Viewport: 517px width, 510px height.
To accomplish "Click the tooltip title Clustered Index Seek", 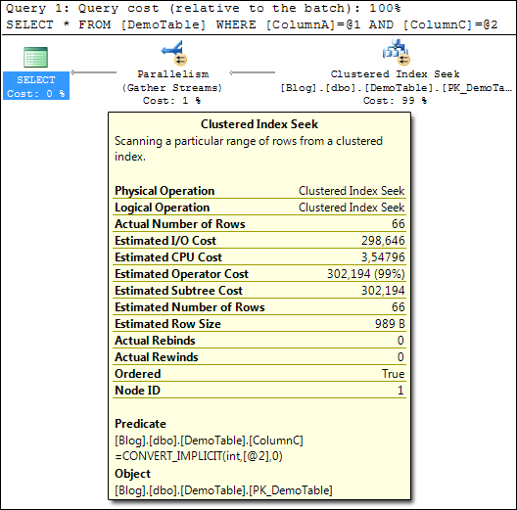I will (259, 124).
